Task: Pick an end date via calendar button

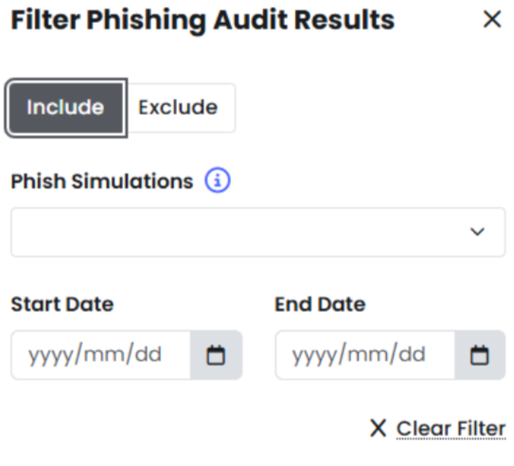Action: (x=480, y=355)
